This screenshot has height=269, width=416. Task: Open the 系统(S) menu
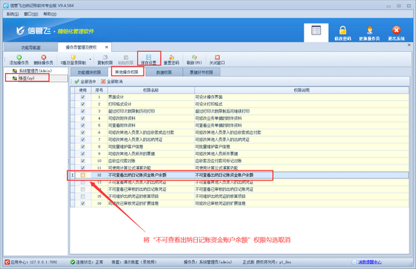[x=12, y=14]
